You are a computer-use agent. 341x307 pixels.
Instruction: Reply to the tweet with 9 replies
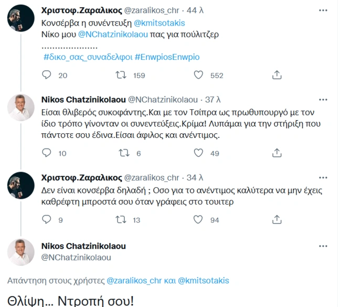46,220
